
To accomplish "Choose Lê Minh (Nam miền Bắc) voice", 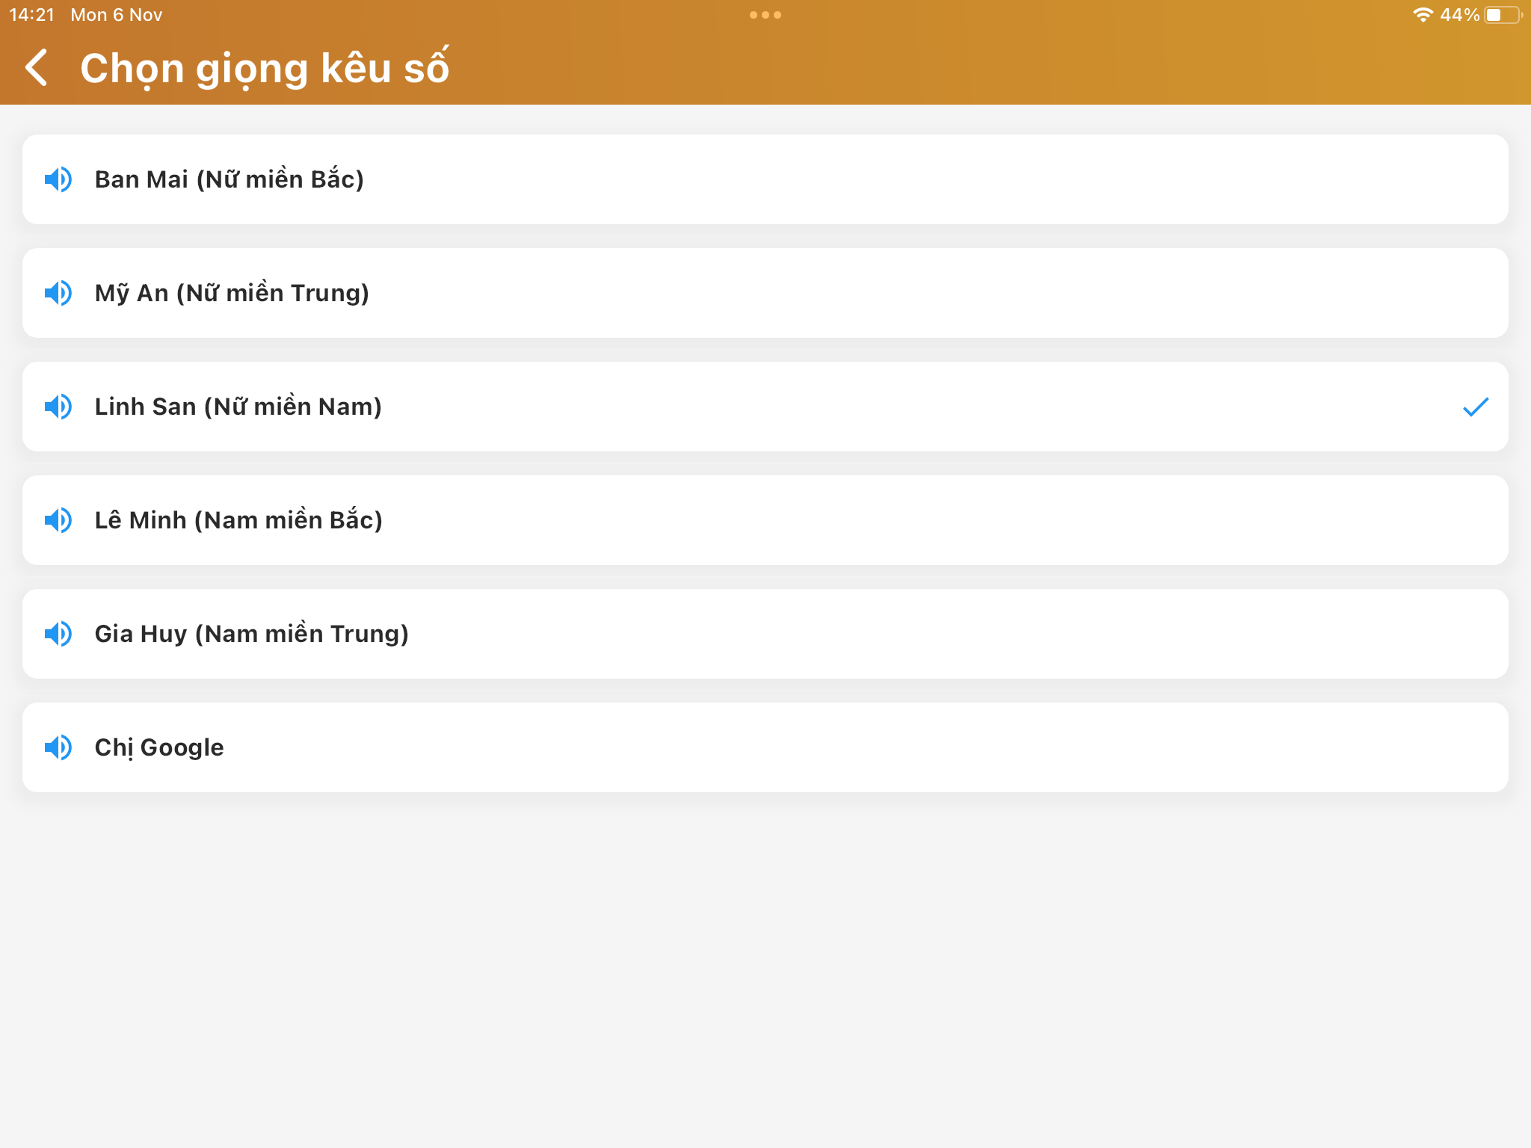I will (765, 520).
